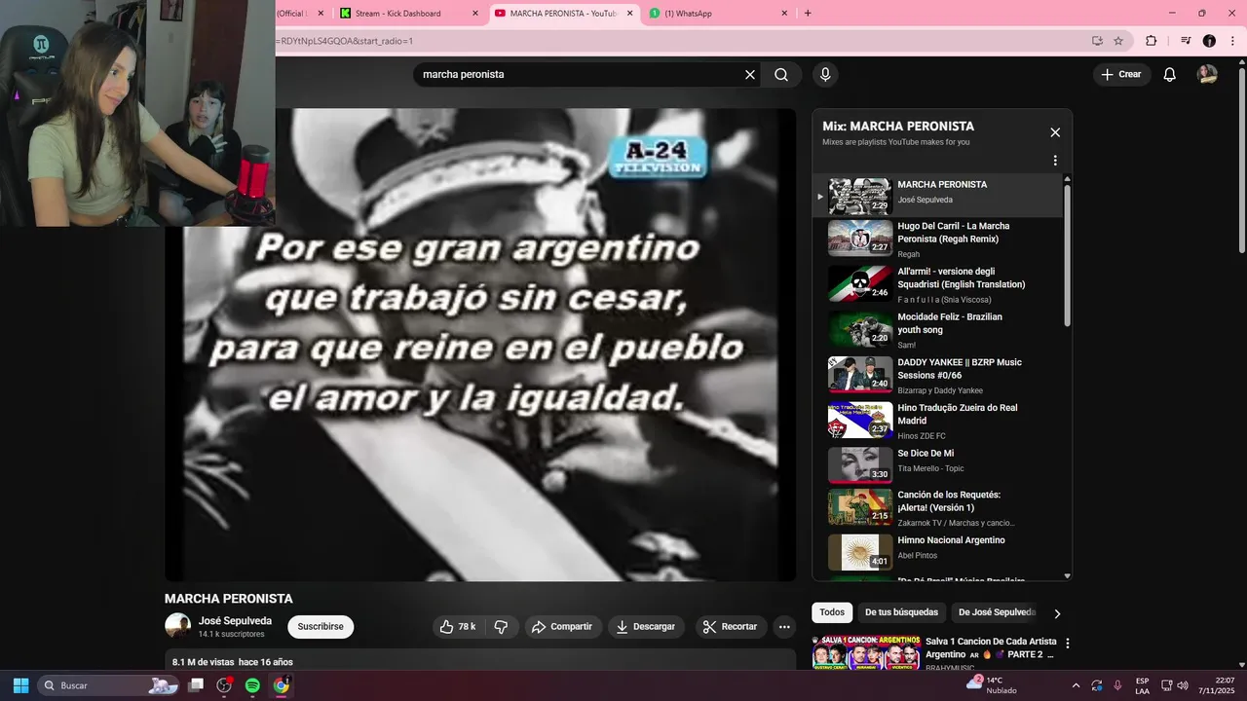Close the WhatsApp tab
This screenshot has width=1247, height=701.
click(x=784, y=14)
